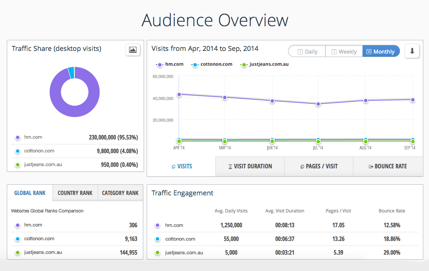429x271 pixels.
Task: Click justjeans.com.au in Global Ranks comparison
Action: coord(43,252)
